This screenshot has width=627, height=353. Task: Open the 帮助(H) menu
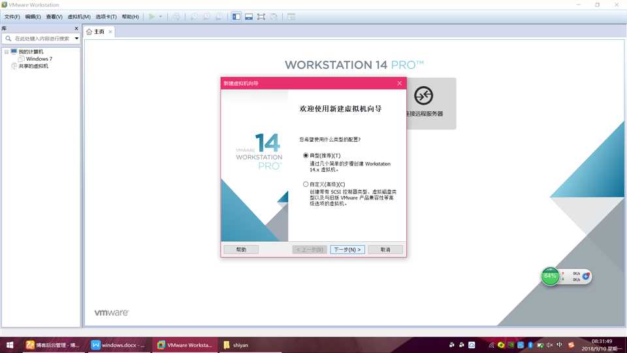click(x=131, y=17)
